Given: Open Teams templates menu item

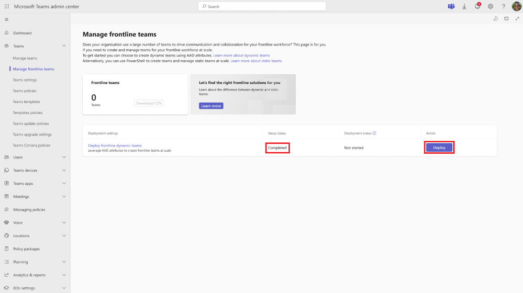Looking at the screenshot, I should click(x=26, y=102).
